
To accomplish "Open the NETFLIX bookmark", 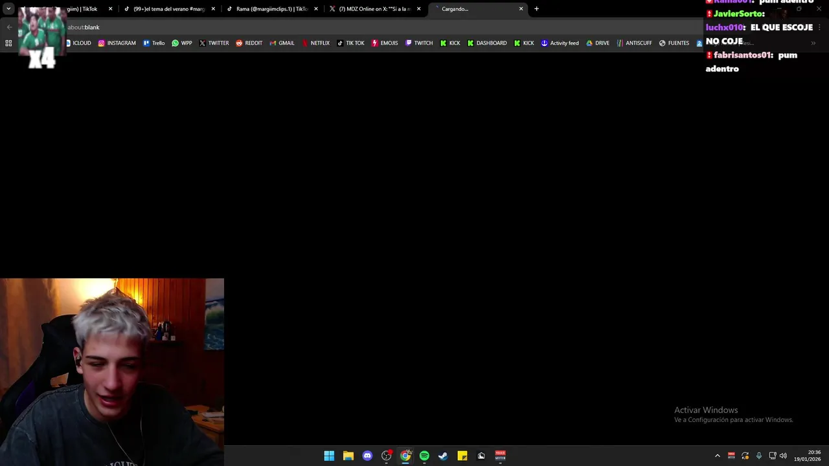I will click(x=315, y=43).
